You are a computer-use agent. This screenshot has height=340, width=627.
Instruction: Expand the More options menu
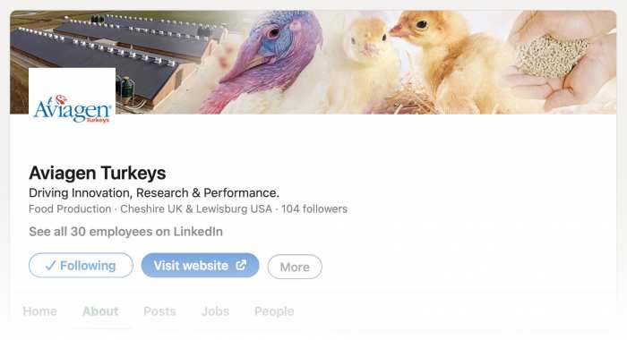295,267
